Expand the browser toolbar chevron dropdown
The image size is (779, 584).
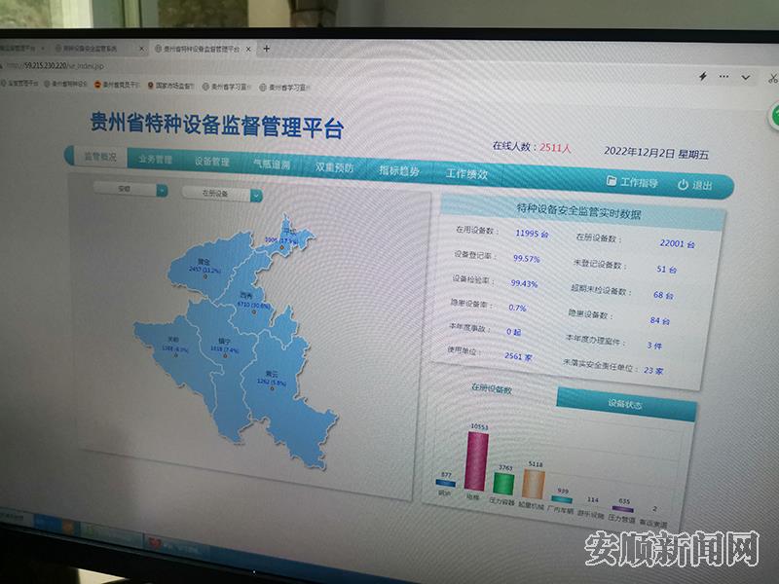click(745, 78)
